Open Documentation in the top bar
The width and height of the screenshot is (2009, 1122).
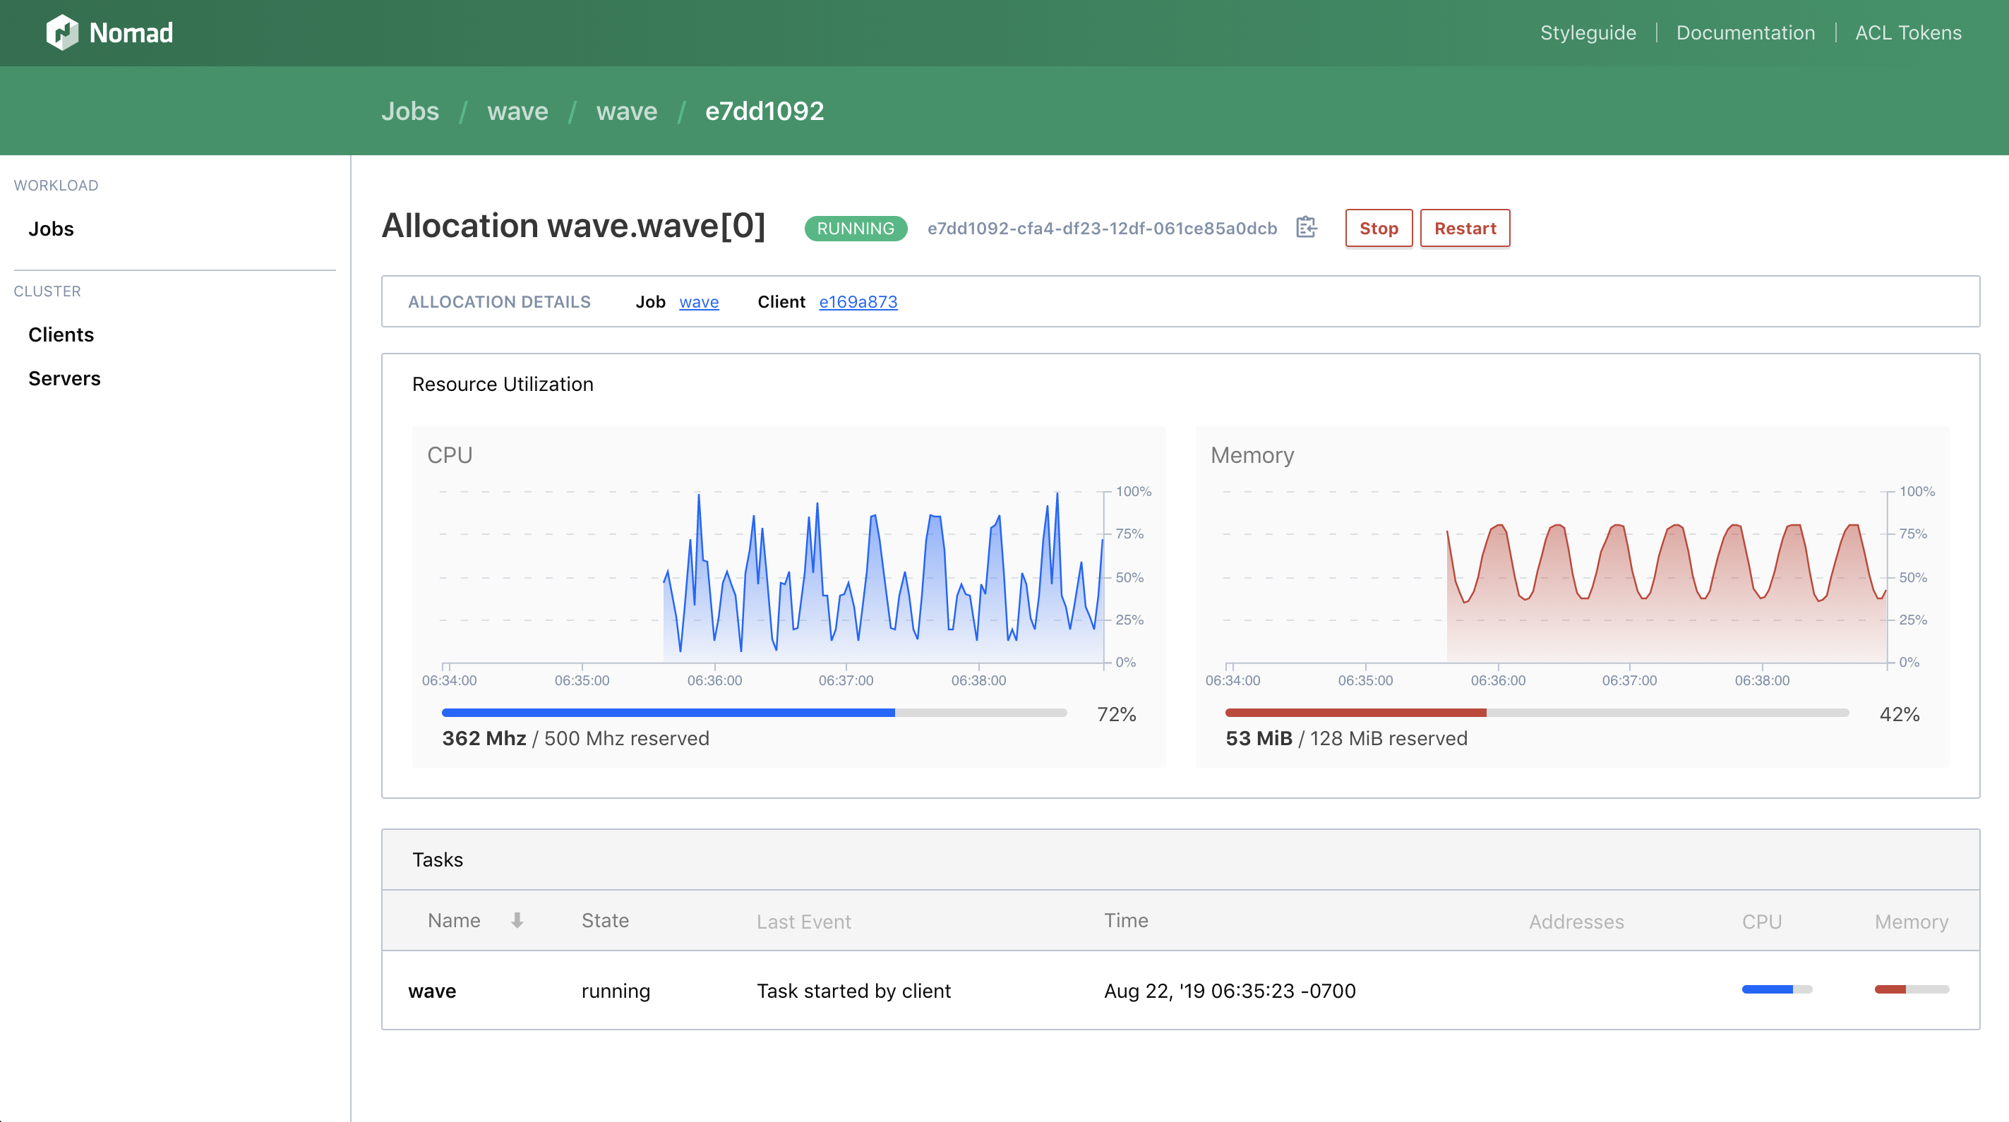pyautogui.click(x=1744, y=32)
